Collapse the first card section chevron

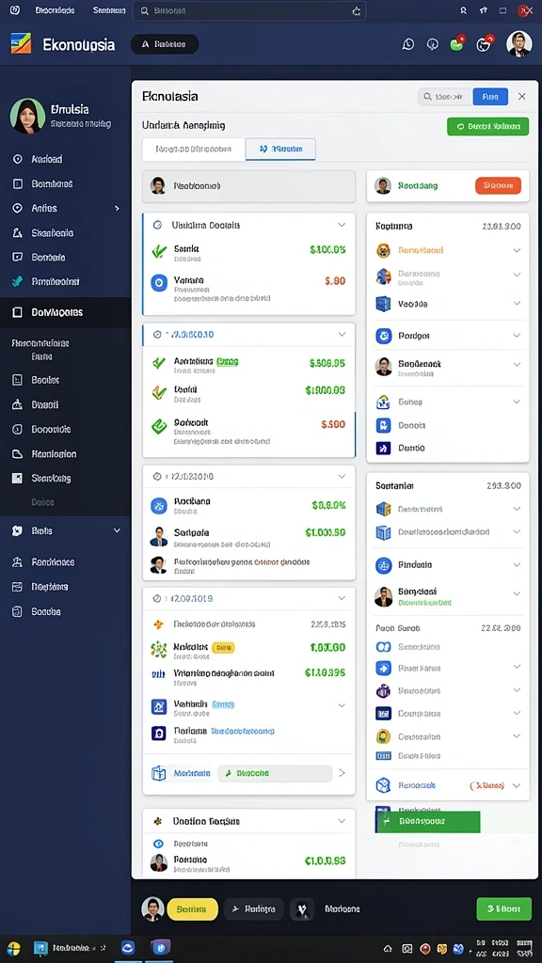[342, 226]
